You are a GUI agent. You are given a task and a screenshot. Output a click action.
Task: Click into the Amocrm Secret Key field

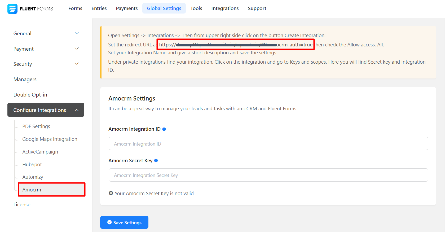click(x=268, y=175)
